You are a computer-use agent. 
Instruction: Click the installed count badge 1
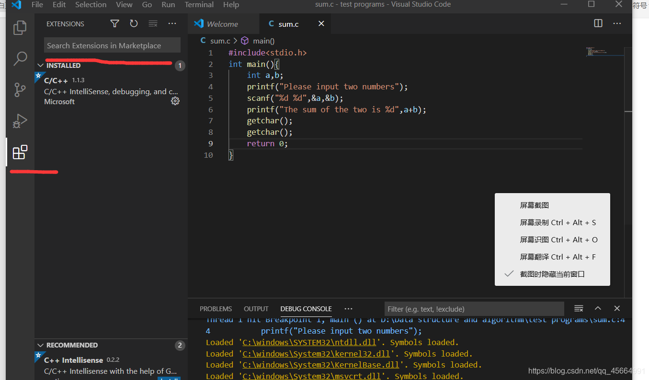(x=180, y=65)
